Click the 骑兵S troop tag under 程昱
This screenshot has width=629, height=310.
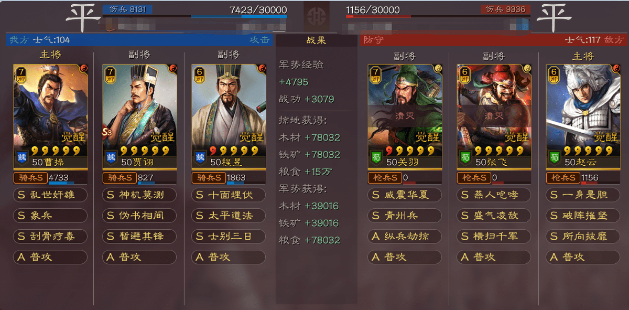coord(209,178)
